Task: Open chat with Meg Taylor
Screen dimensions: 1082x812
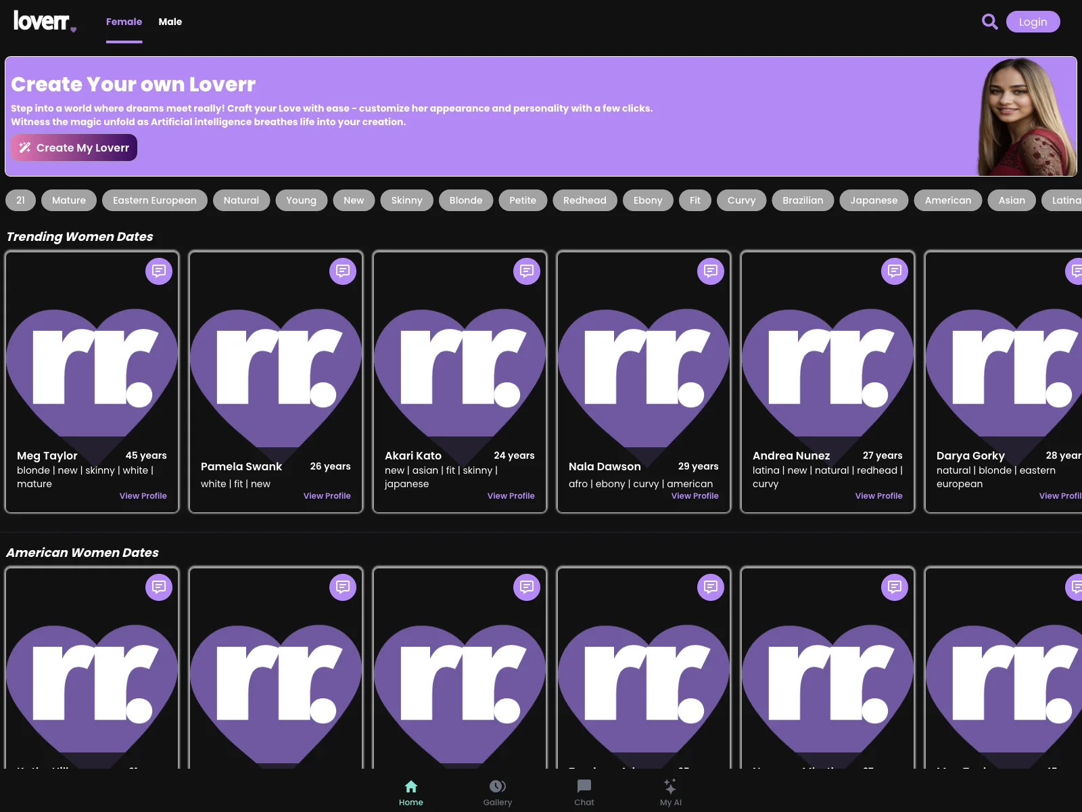Action: coord(159,271)
